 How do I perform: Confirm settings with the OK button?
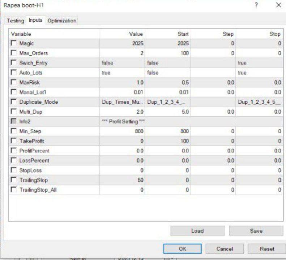click(183, 249)
